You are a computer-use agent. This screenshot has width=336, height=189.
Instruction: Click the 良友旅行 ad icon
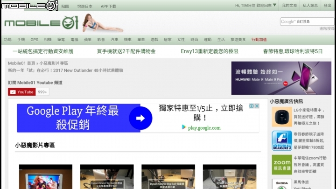click(282, 141)
